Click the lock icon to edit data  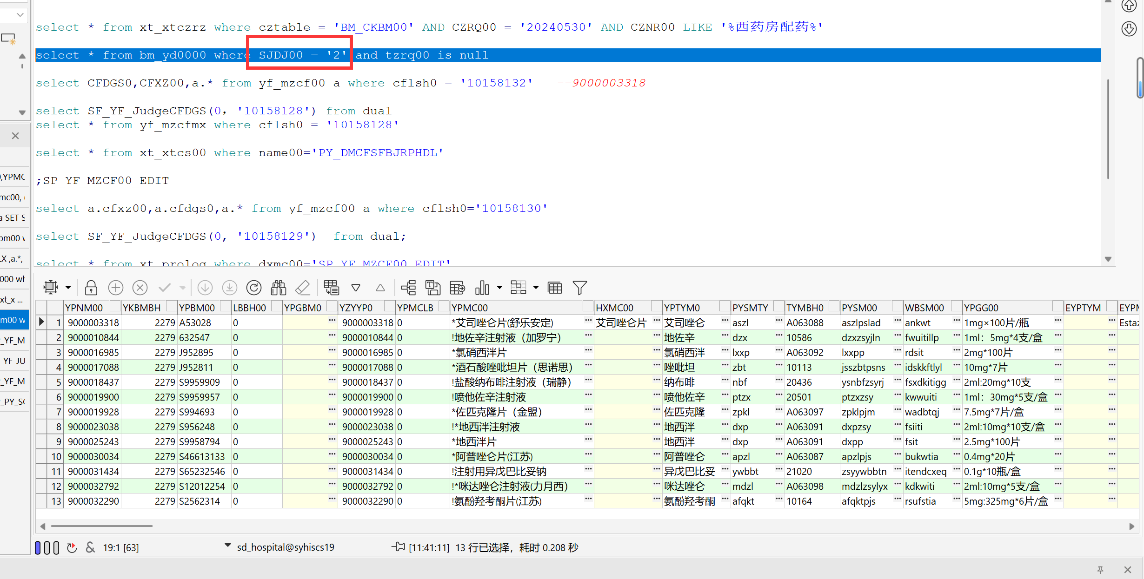[x=91, y=288]
